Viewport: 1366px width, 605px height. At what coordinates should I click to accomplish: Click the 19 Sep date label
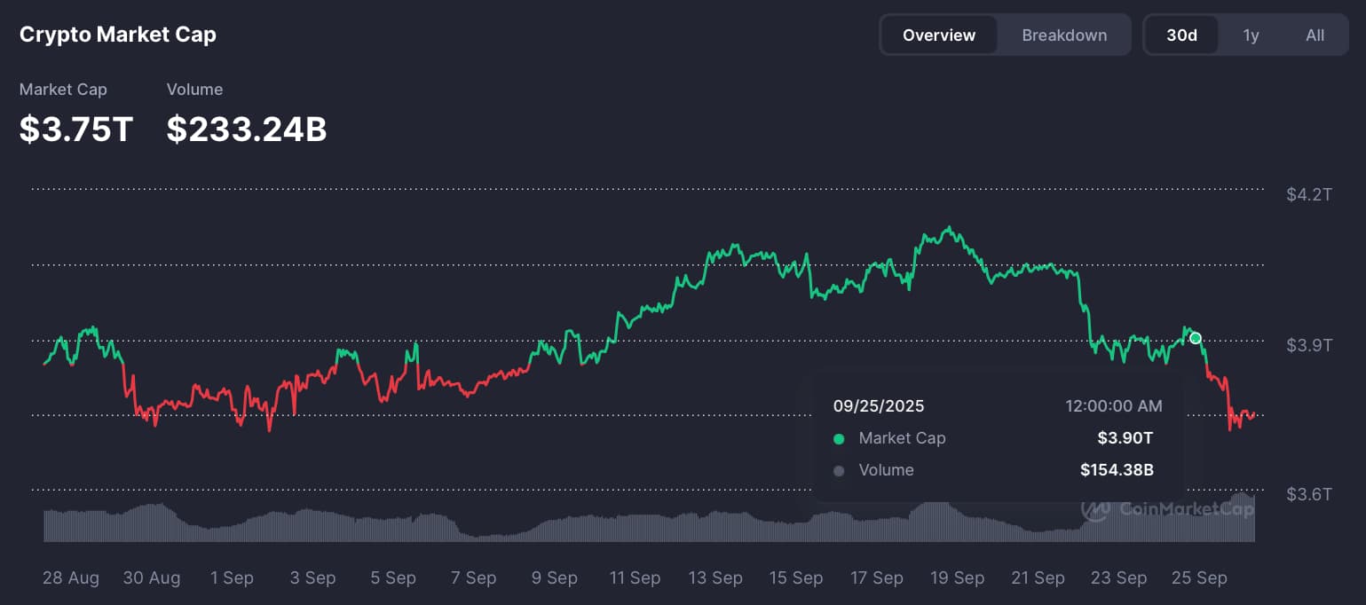click(x=957, y=578)
